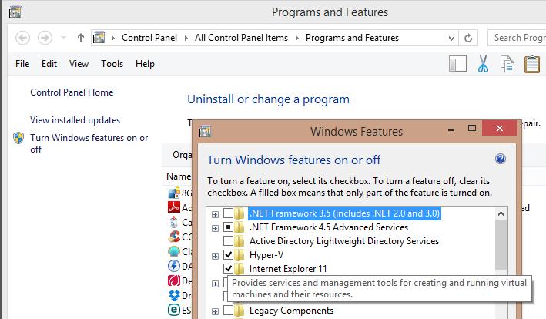
Task: Click the Windows Features help icon
Action: tap(501, 159)
